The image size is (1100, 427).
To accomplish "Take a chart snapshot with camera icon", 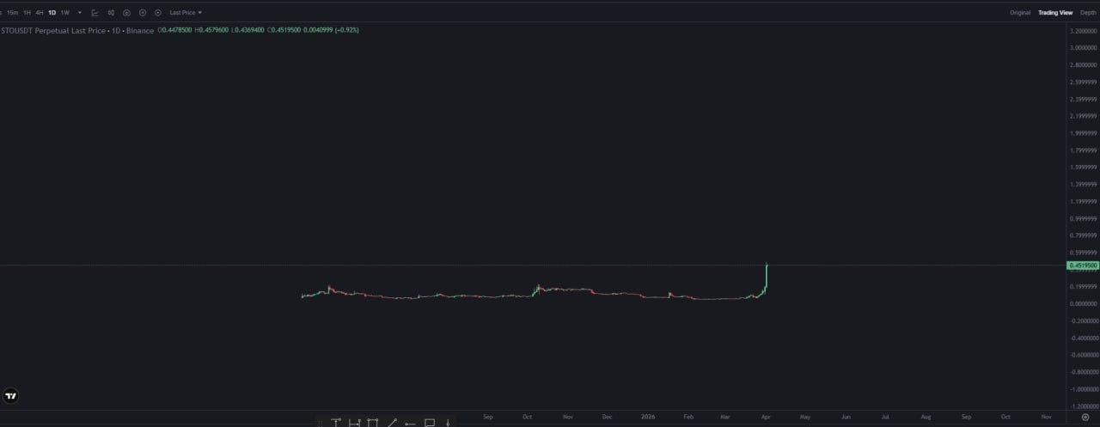I will (126, 13).
